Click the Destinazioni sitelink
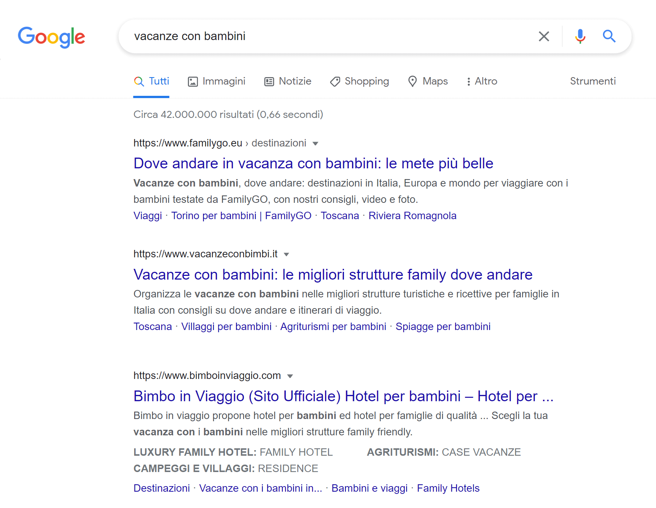This screenshot has width=656, height=508. (162, 488)
